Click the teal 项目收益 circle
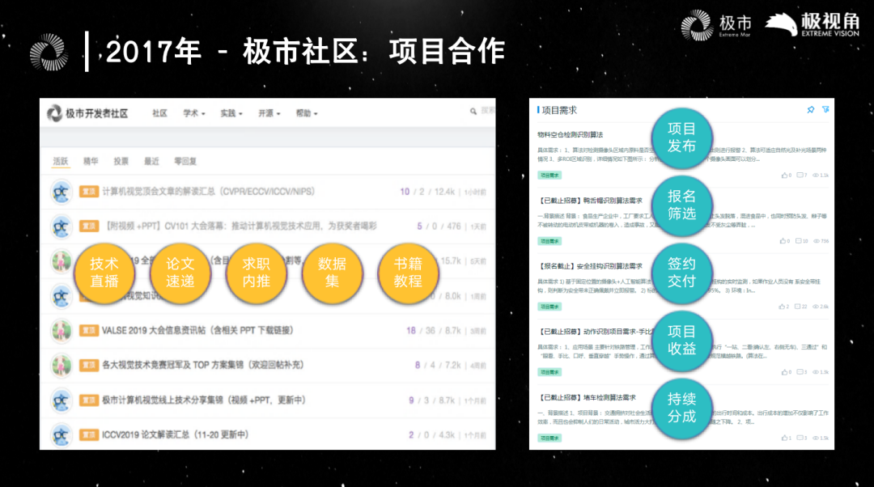Viewport: 874px width, 487px height. (x=681, y=341)
